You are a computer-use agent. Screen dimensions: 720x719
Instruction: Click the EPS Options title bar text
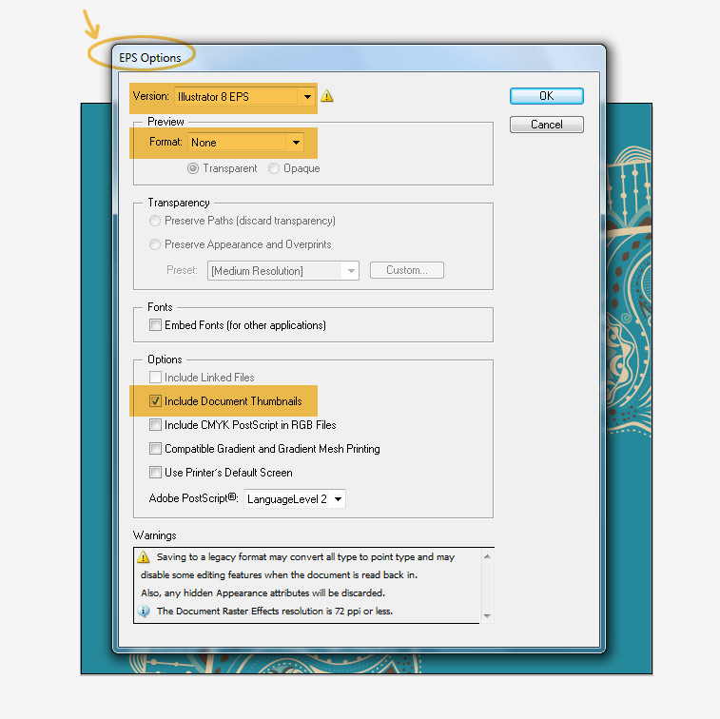(x=149, y=58)
